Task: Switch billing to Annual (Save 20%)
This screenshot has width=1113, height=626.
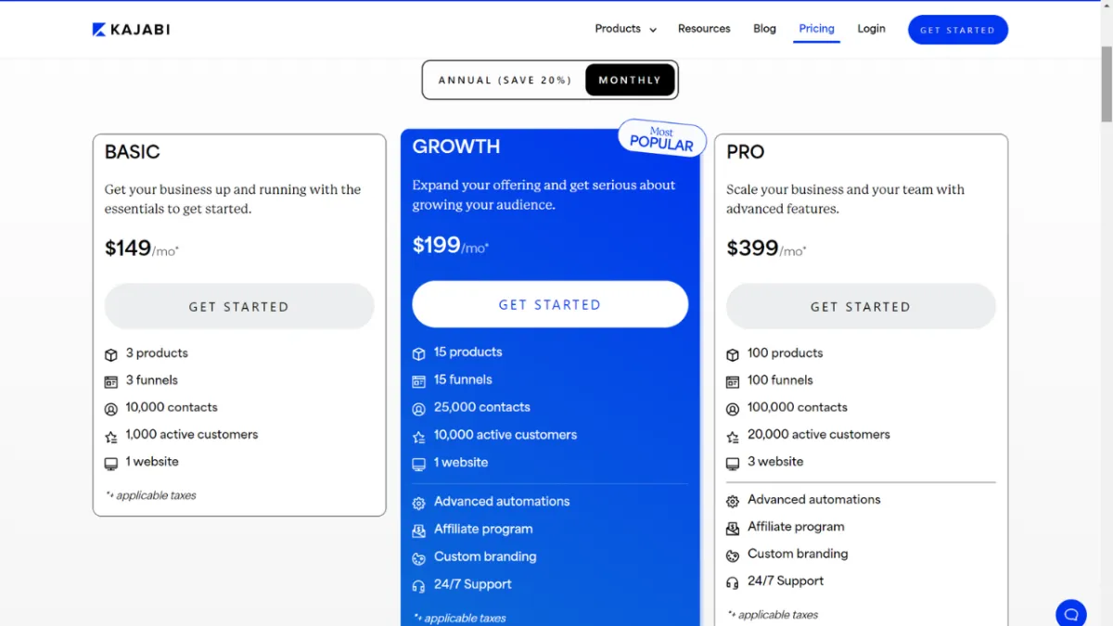Action: 505,80
